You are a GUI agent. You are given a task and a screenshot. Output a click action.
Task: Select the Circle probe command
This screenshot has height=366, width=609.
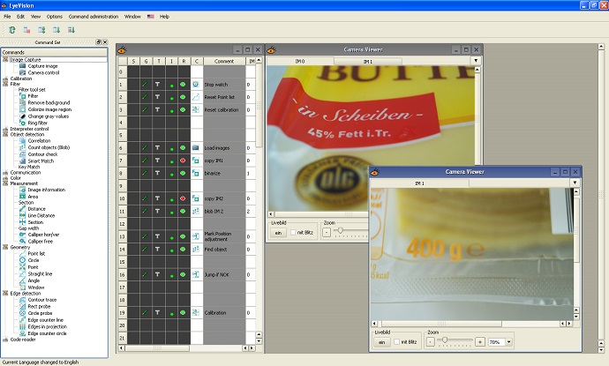click(40, 313)
